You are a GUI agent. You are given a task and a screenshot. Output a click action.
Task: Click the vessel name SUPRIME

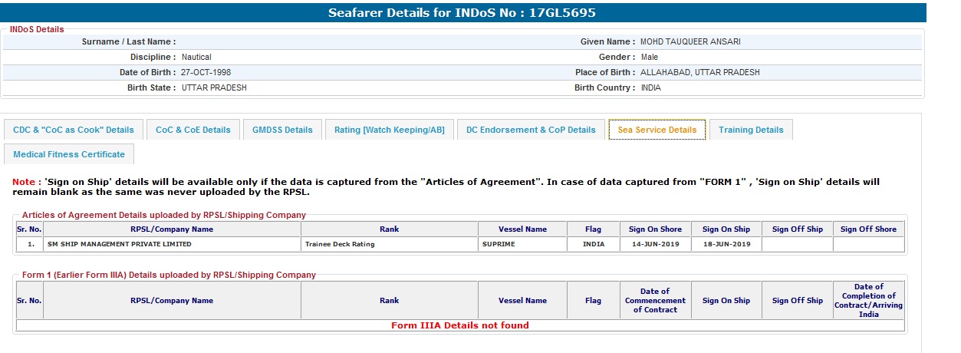[499, 245]
